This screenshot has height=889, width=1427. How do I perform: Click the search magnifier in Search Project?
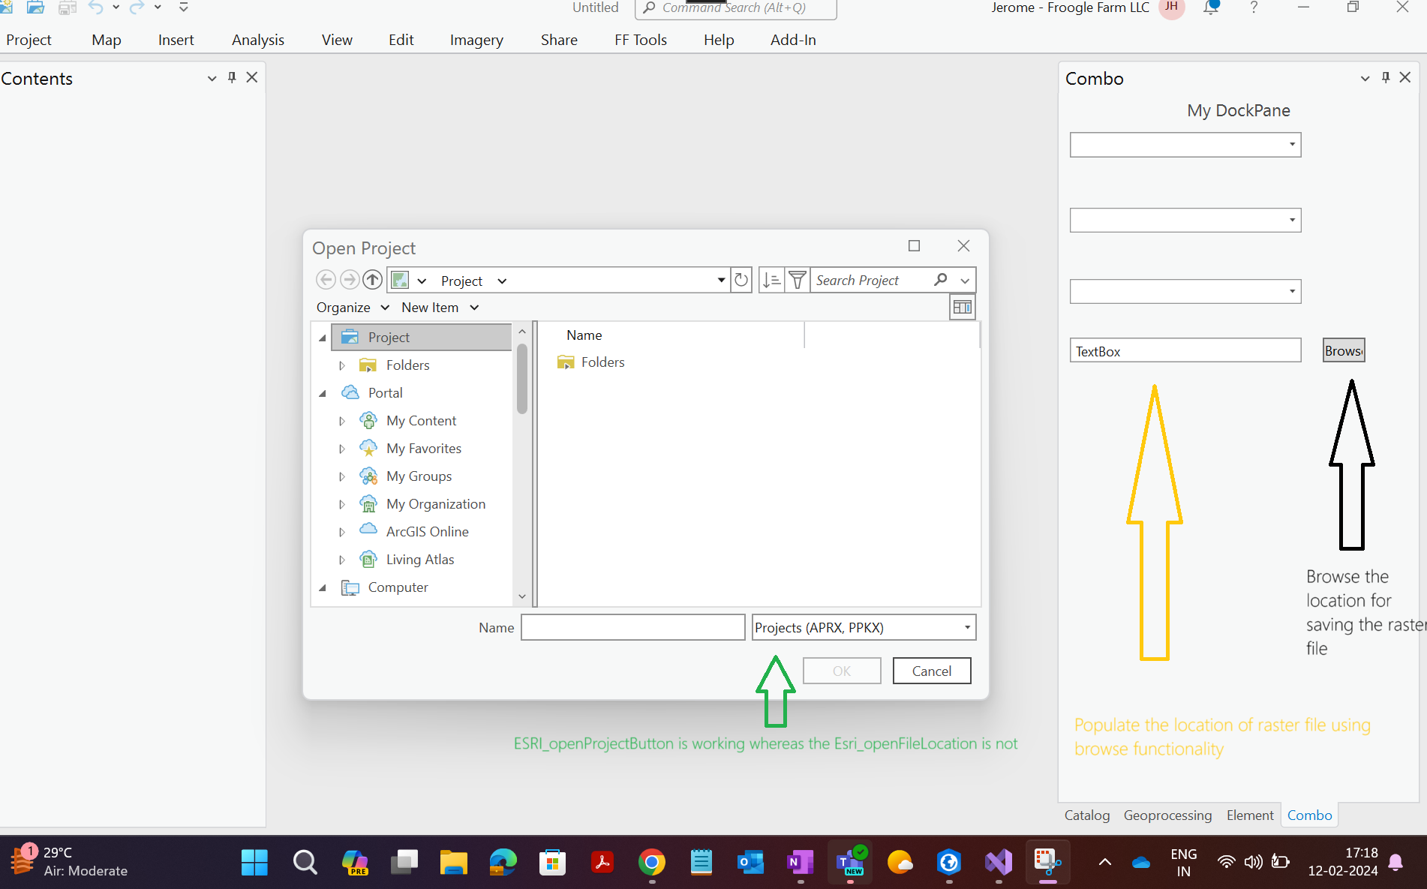pos(941,280)
